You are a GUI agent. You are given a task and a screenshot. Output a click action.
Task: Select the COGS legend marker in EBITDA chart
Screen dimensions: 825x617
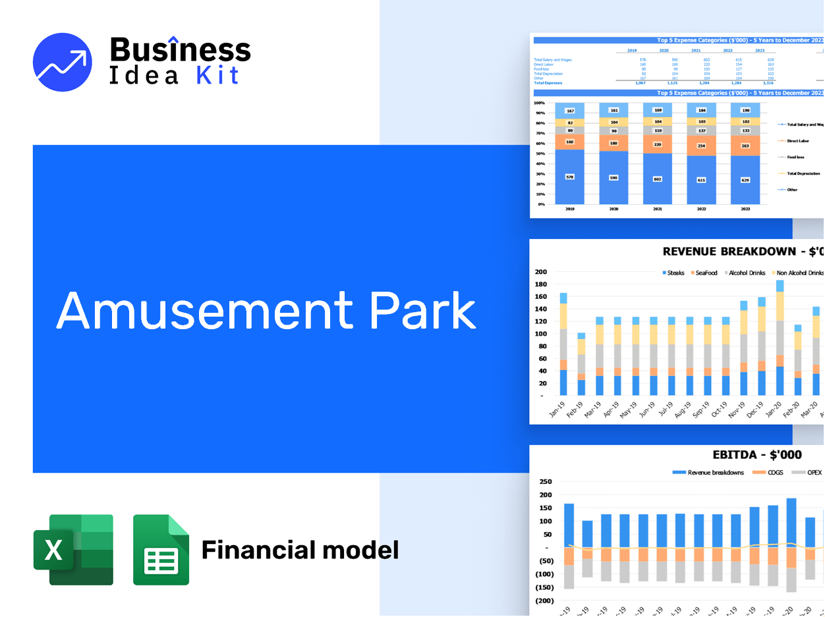(758, 473)
